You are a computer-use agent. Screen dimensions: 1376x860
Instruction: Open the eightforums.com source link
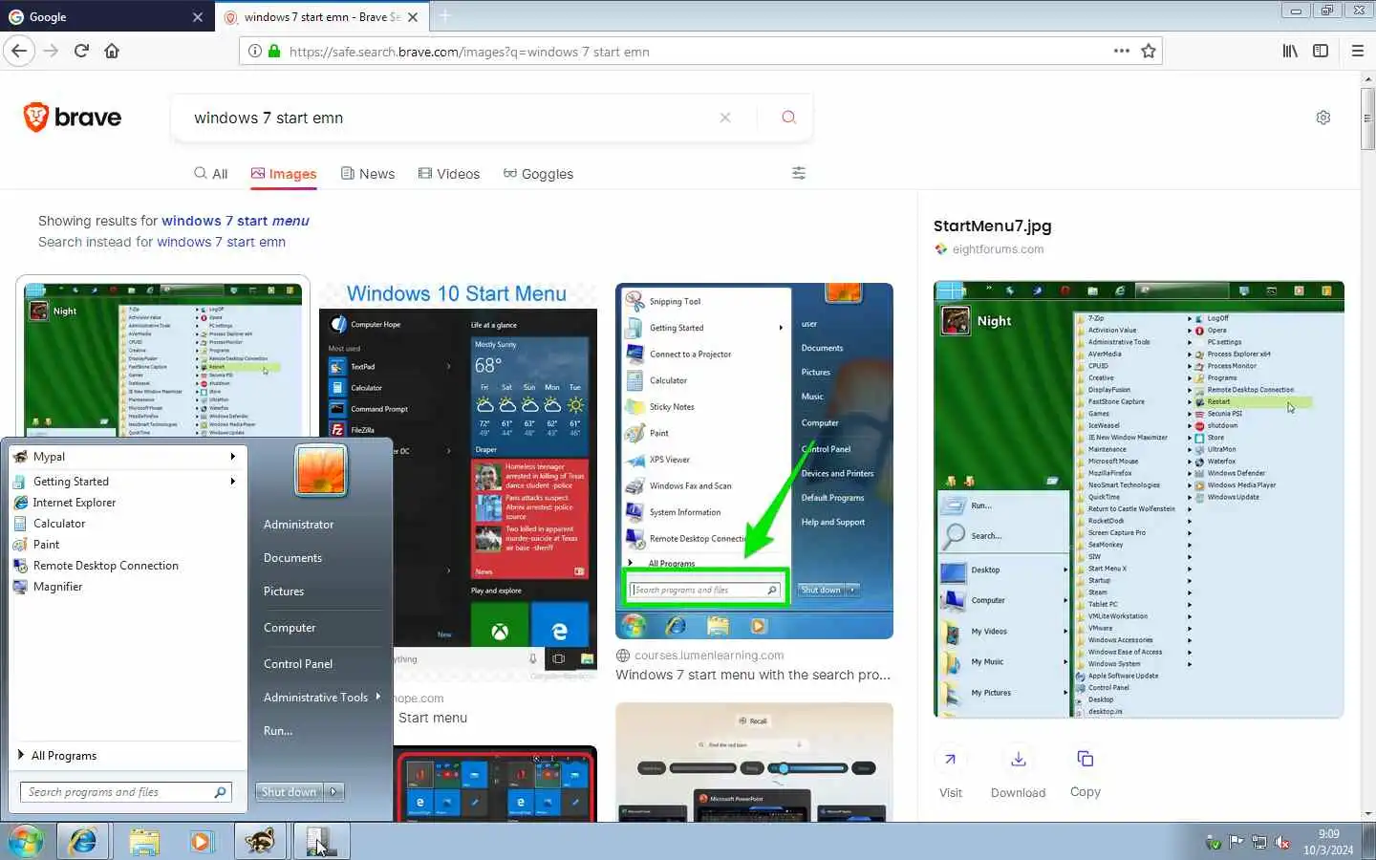click(998, 249)
